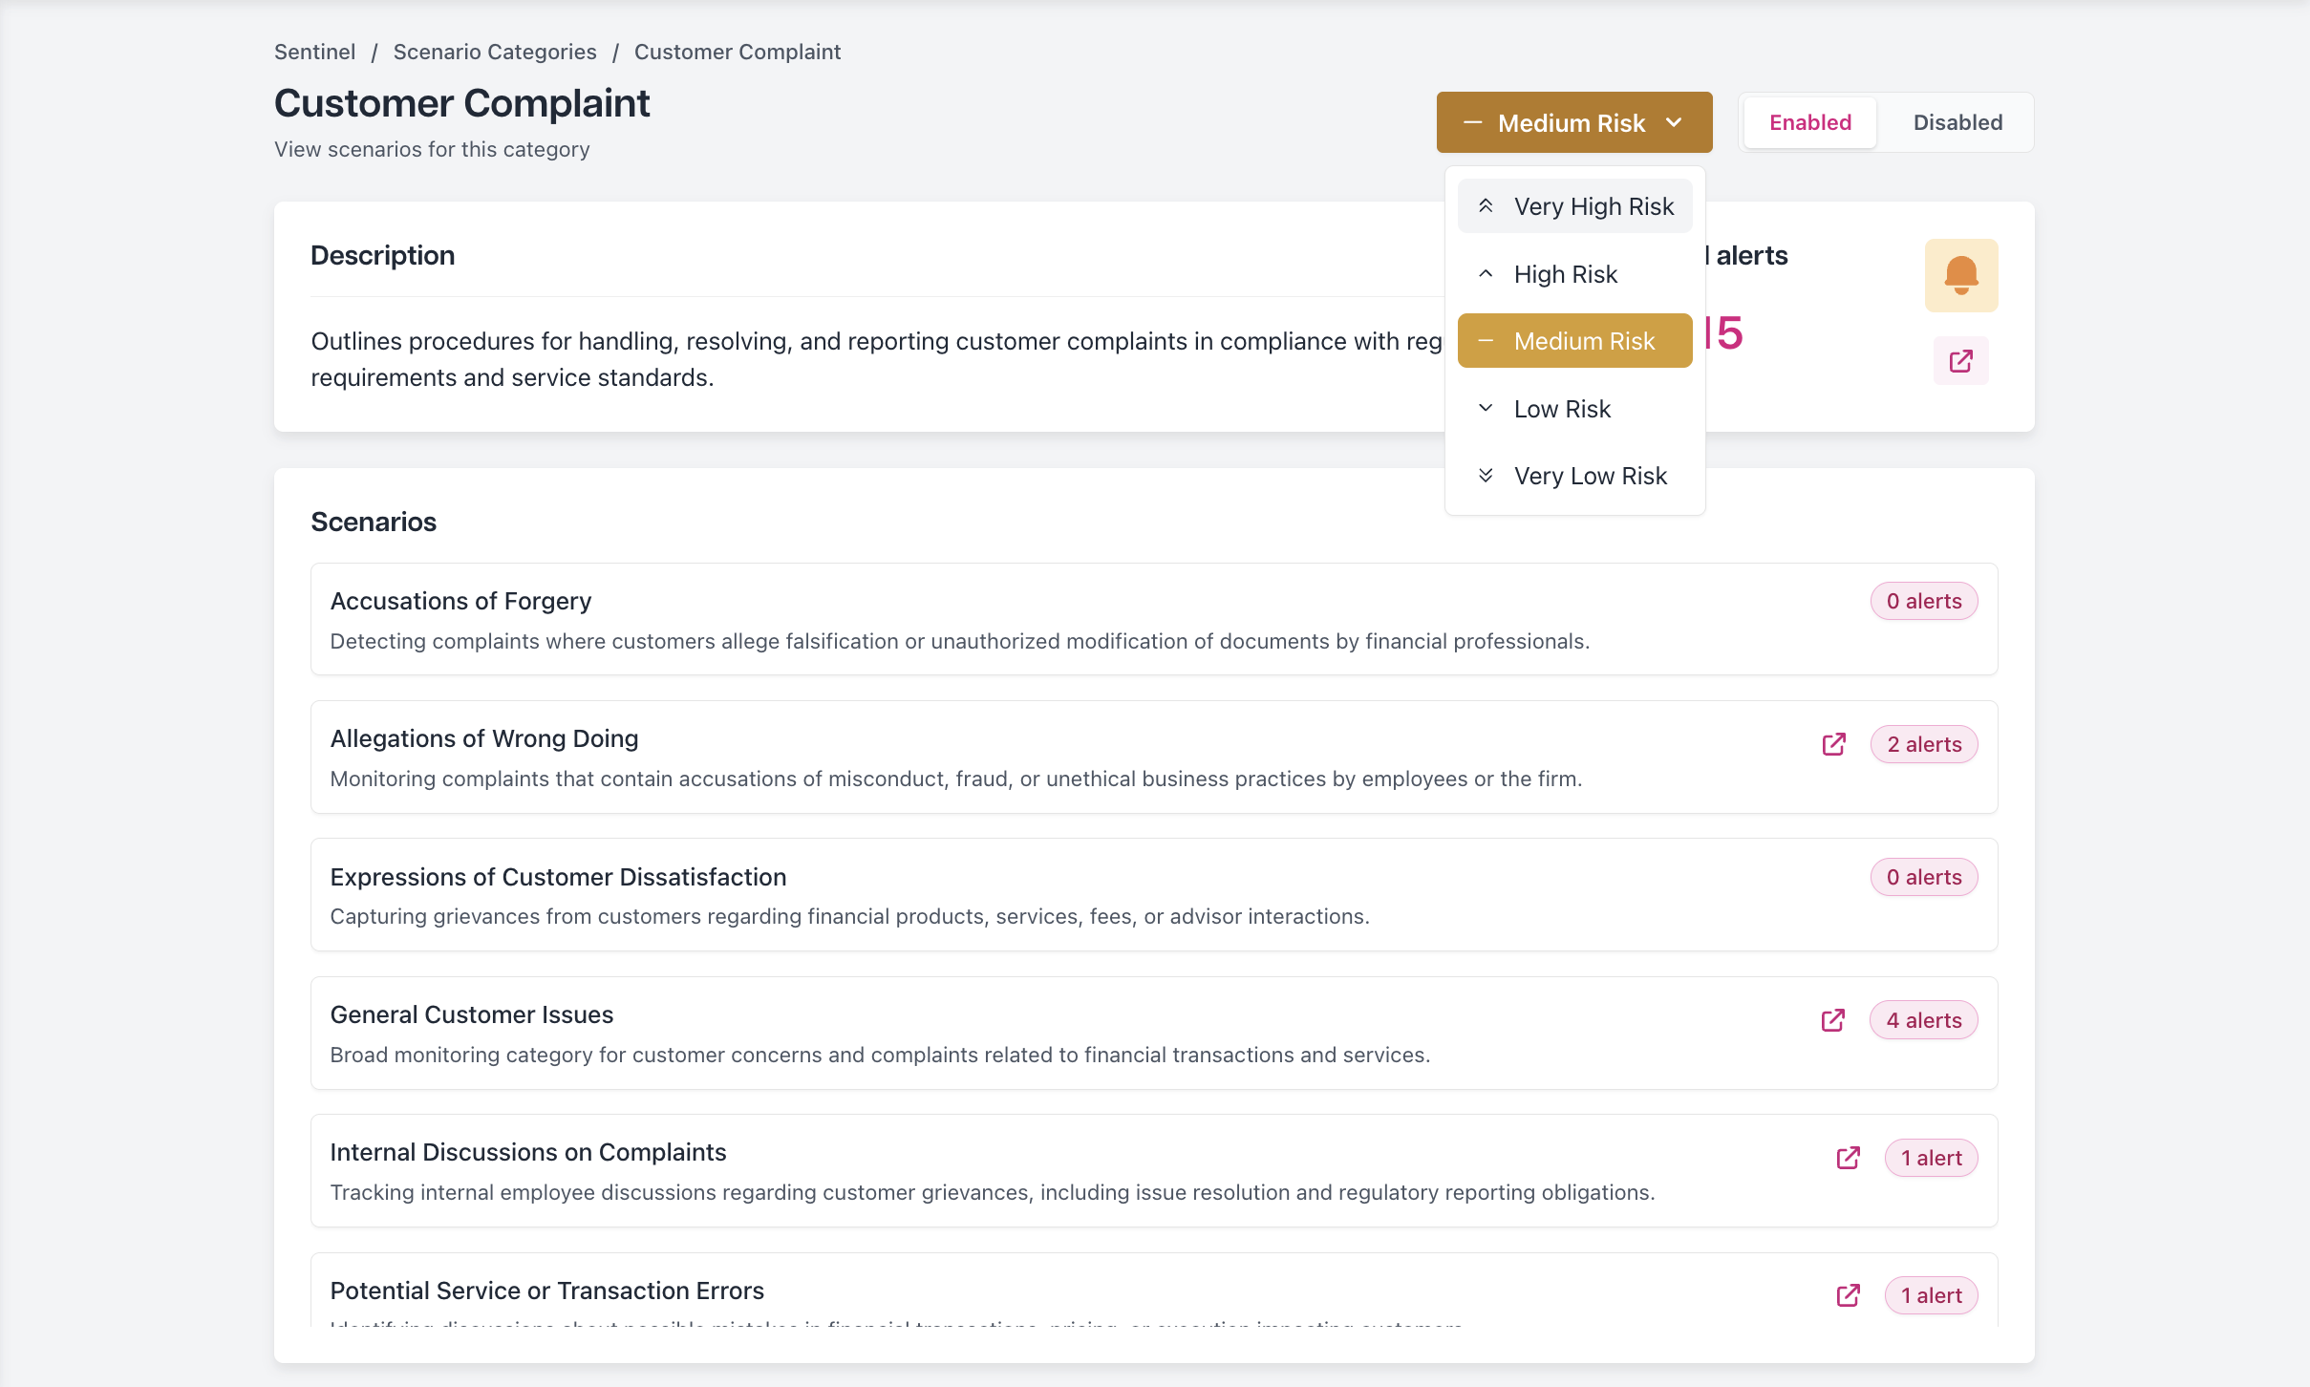Select highlighted Medium Risk menu option

click(1584, 341)
